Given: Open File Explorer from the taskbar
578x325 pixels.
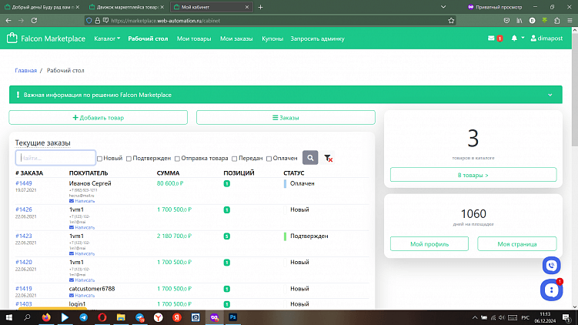Looking at the screenshot, I should [121, 317].
